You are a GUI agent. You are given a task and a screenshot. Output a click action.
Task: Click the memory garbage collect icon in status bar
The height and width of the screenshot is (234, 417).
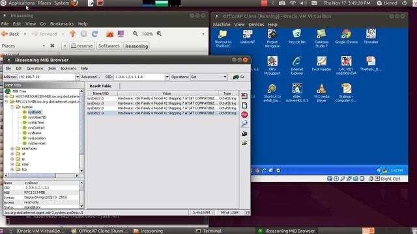tap(248, 213)
